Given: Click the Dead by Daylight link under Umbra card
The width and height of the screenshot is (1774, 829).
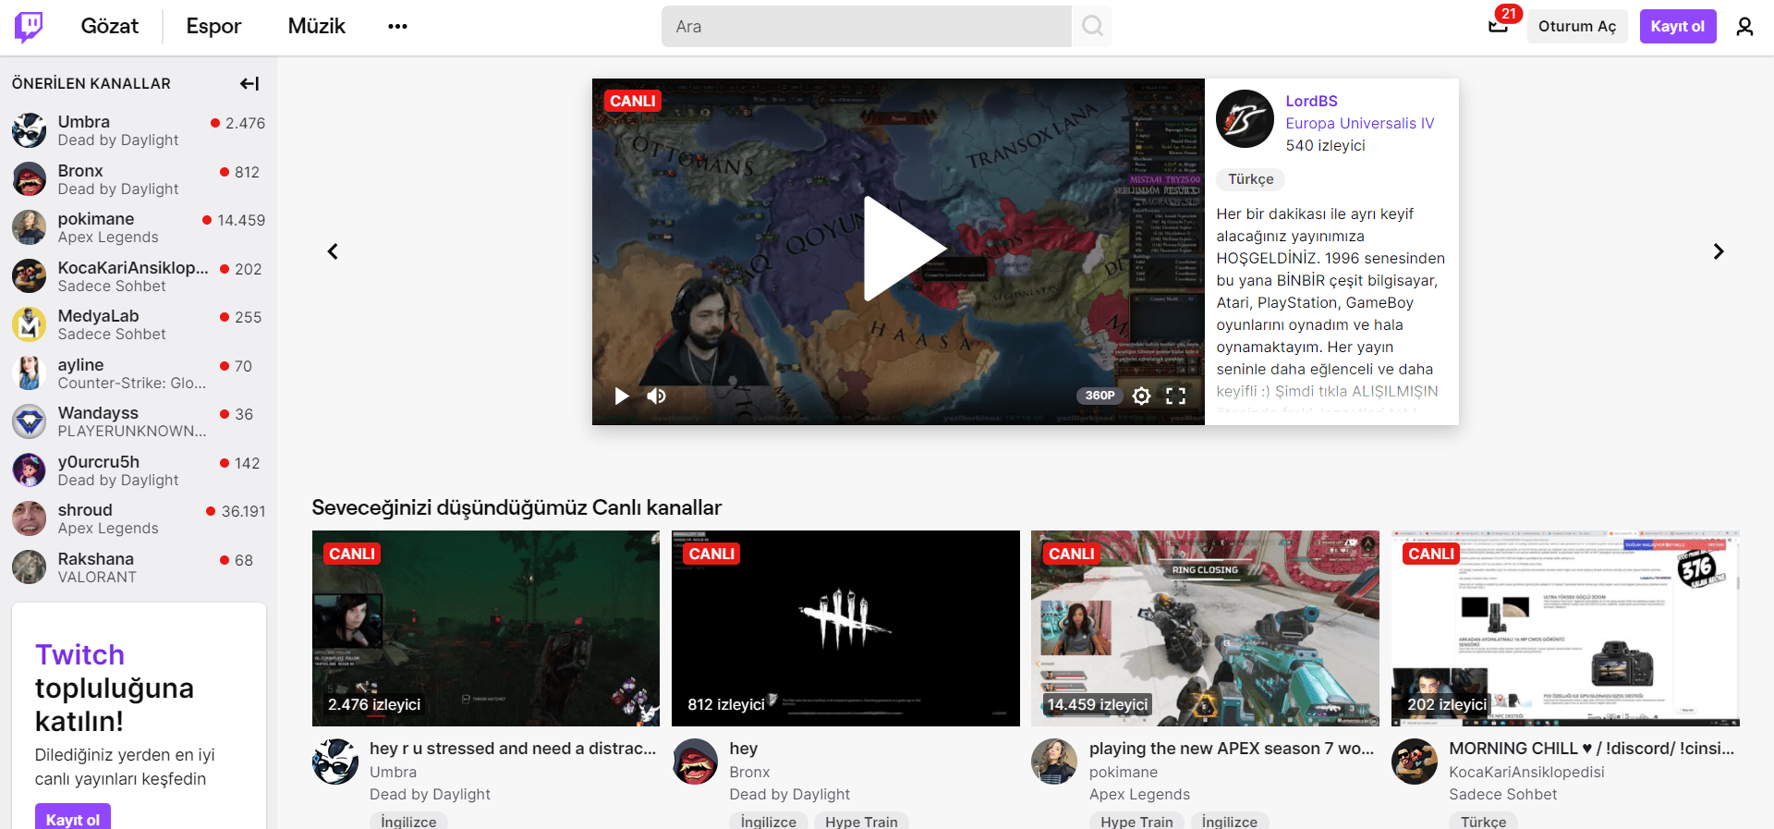Looking at the screenshot, I should (x=431, y=794).
